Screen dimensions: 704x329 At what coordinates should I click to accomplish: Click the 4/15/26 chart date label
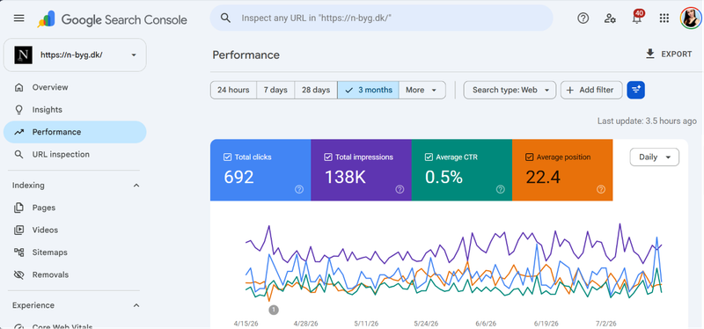pos(246,323)
